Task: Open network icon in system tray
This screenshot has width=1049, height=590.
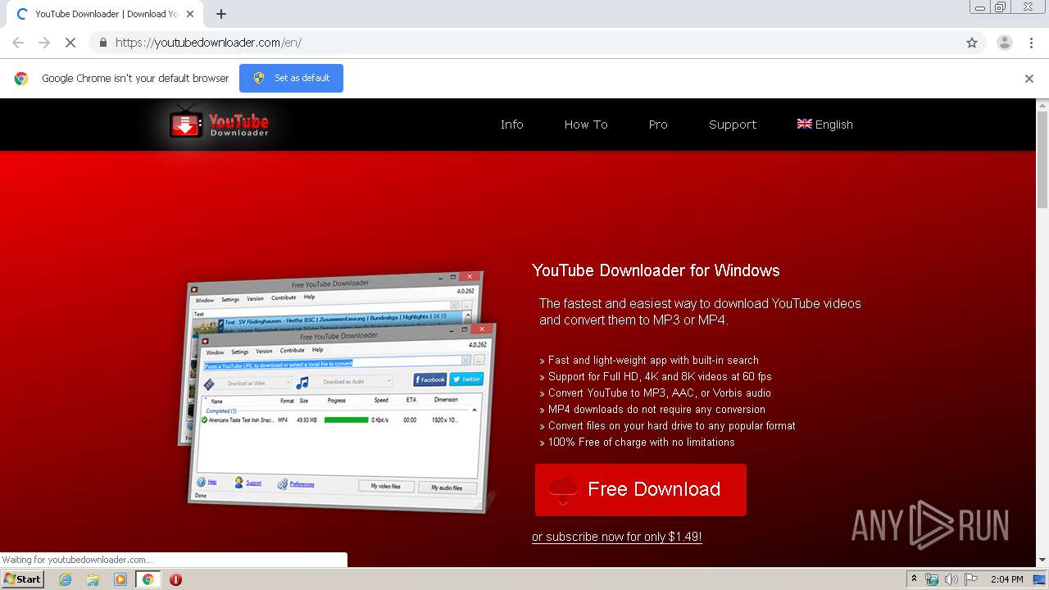Action: pyautogui.click(x=932, y=579)
